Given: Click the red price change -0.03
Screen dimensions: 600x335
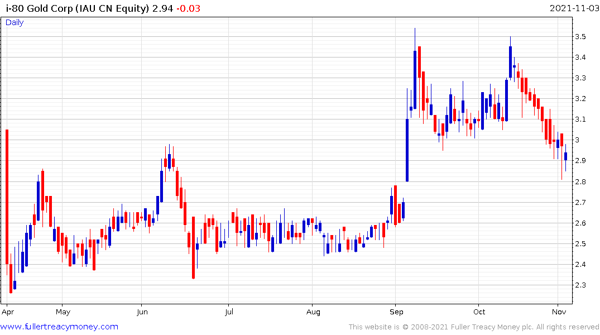Looking at the screenshot, I should coord(188,8).
